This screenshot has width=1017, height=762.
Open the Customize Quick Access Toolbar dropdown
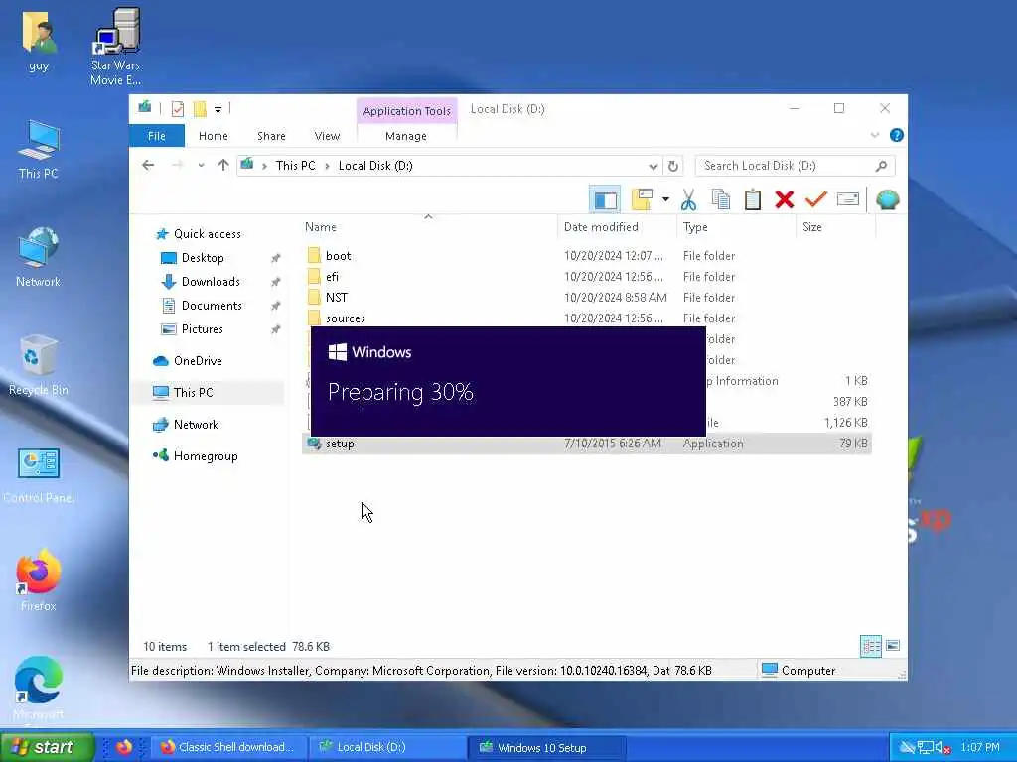pyautogui.click(x=218, y=109)
